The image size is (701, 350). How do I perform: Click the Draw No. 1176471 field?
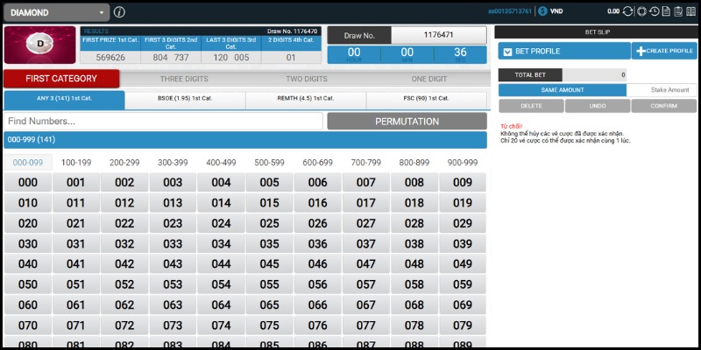439,35
